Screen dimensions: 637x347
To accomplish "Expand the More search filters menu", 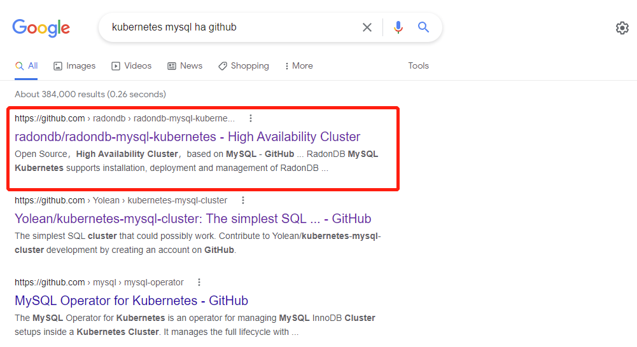I will (298, 65).
